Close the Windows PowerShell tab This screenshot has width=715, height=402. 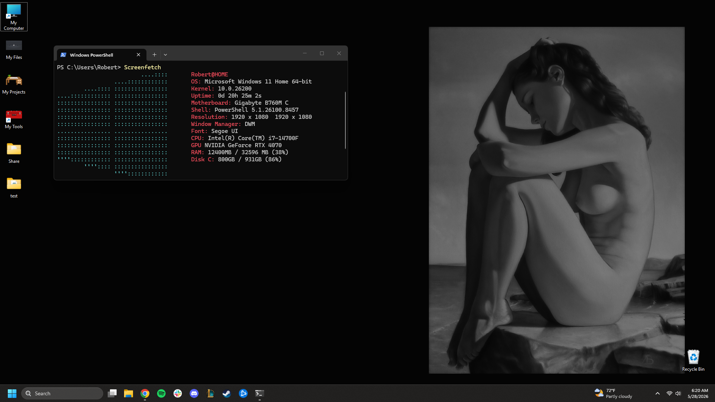139,55
